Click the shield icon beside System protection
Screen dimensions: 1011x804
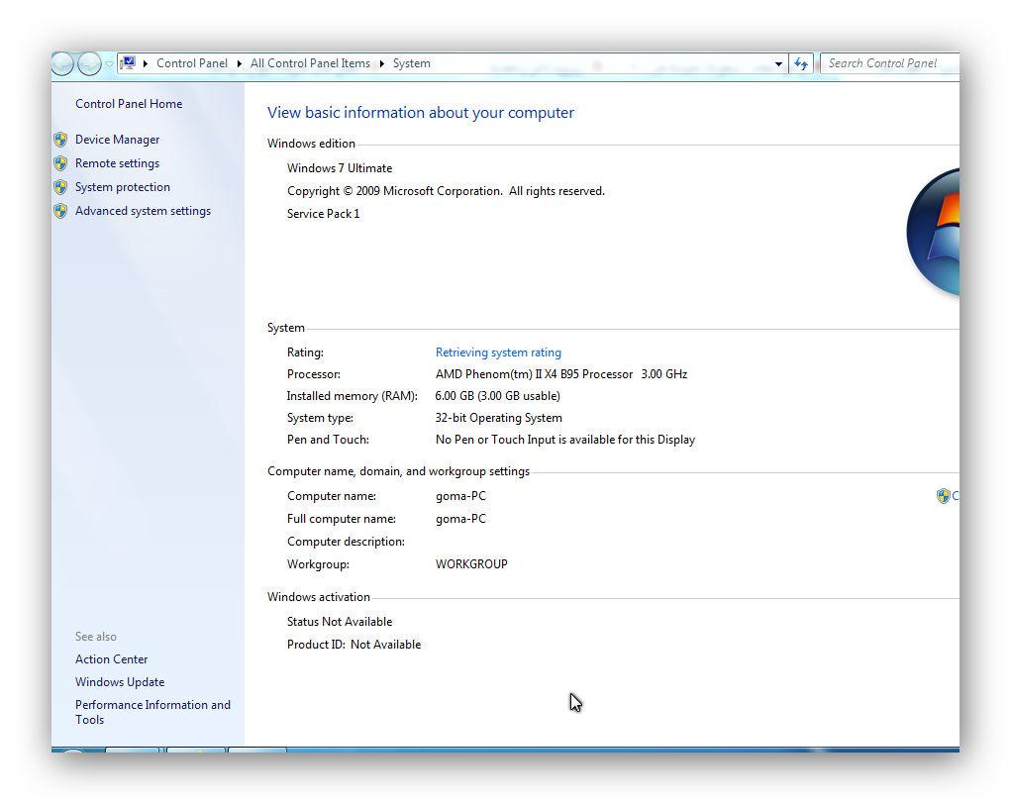click(x=60, y=187)
